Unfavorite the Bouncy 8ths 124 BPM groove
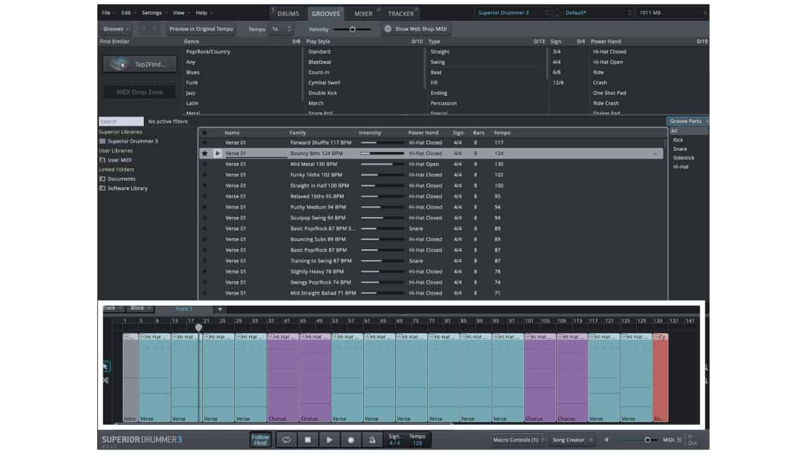This screenshot has height=454, width=807. click(x=204, y=153)
